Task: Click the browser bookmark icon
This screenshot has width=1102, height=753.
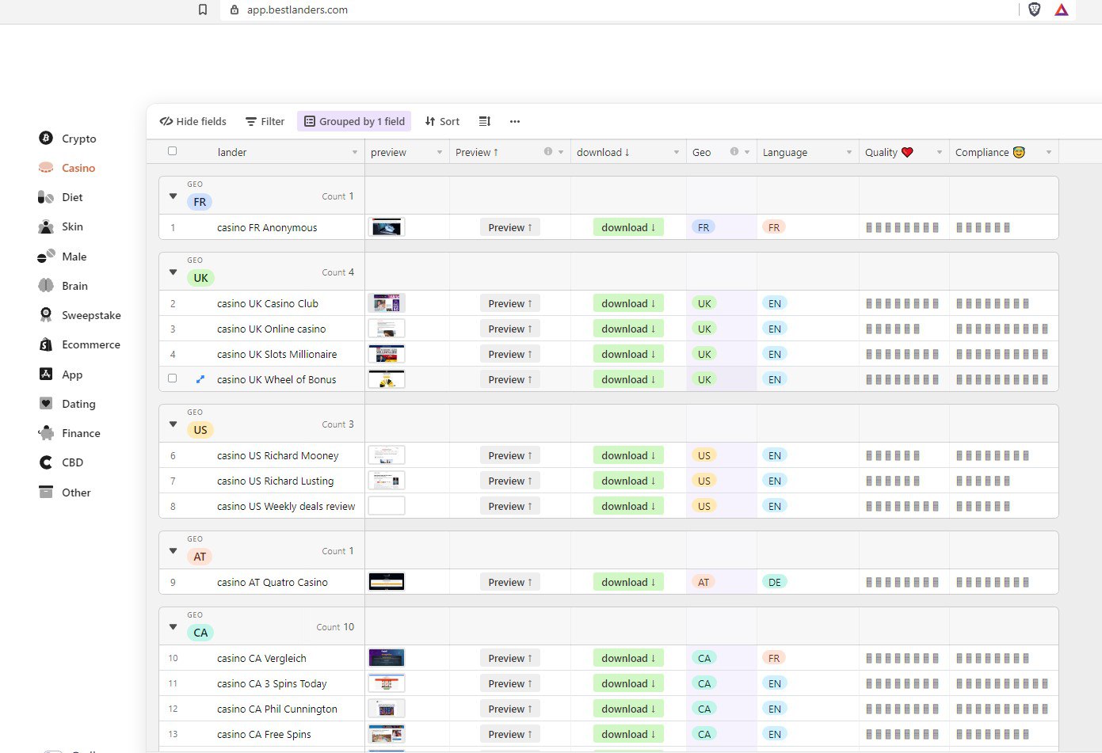Action: [203, 10]
